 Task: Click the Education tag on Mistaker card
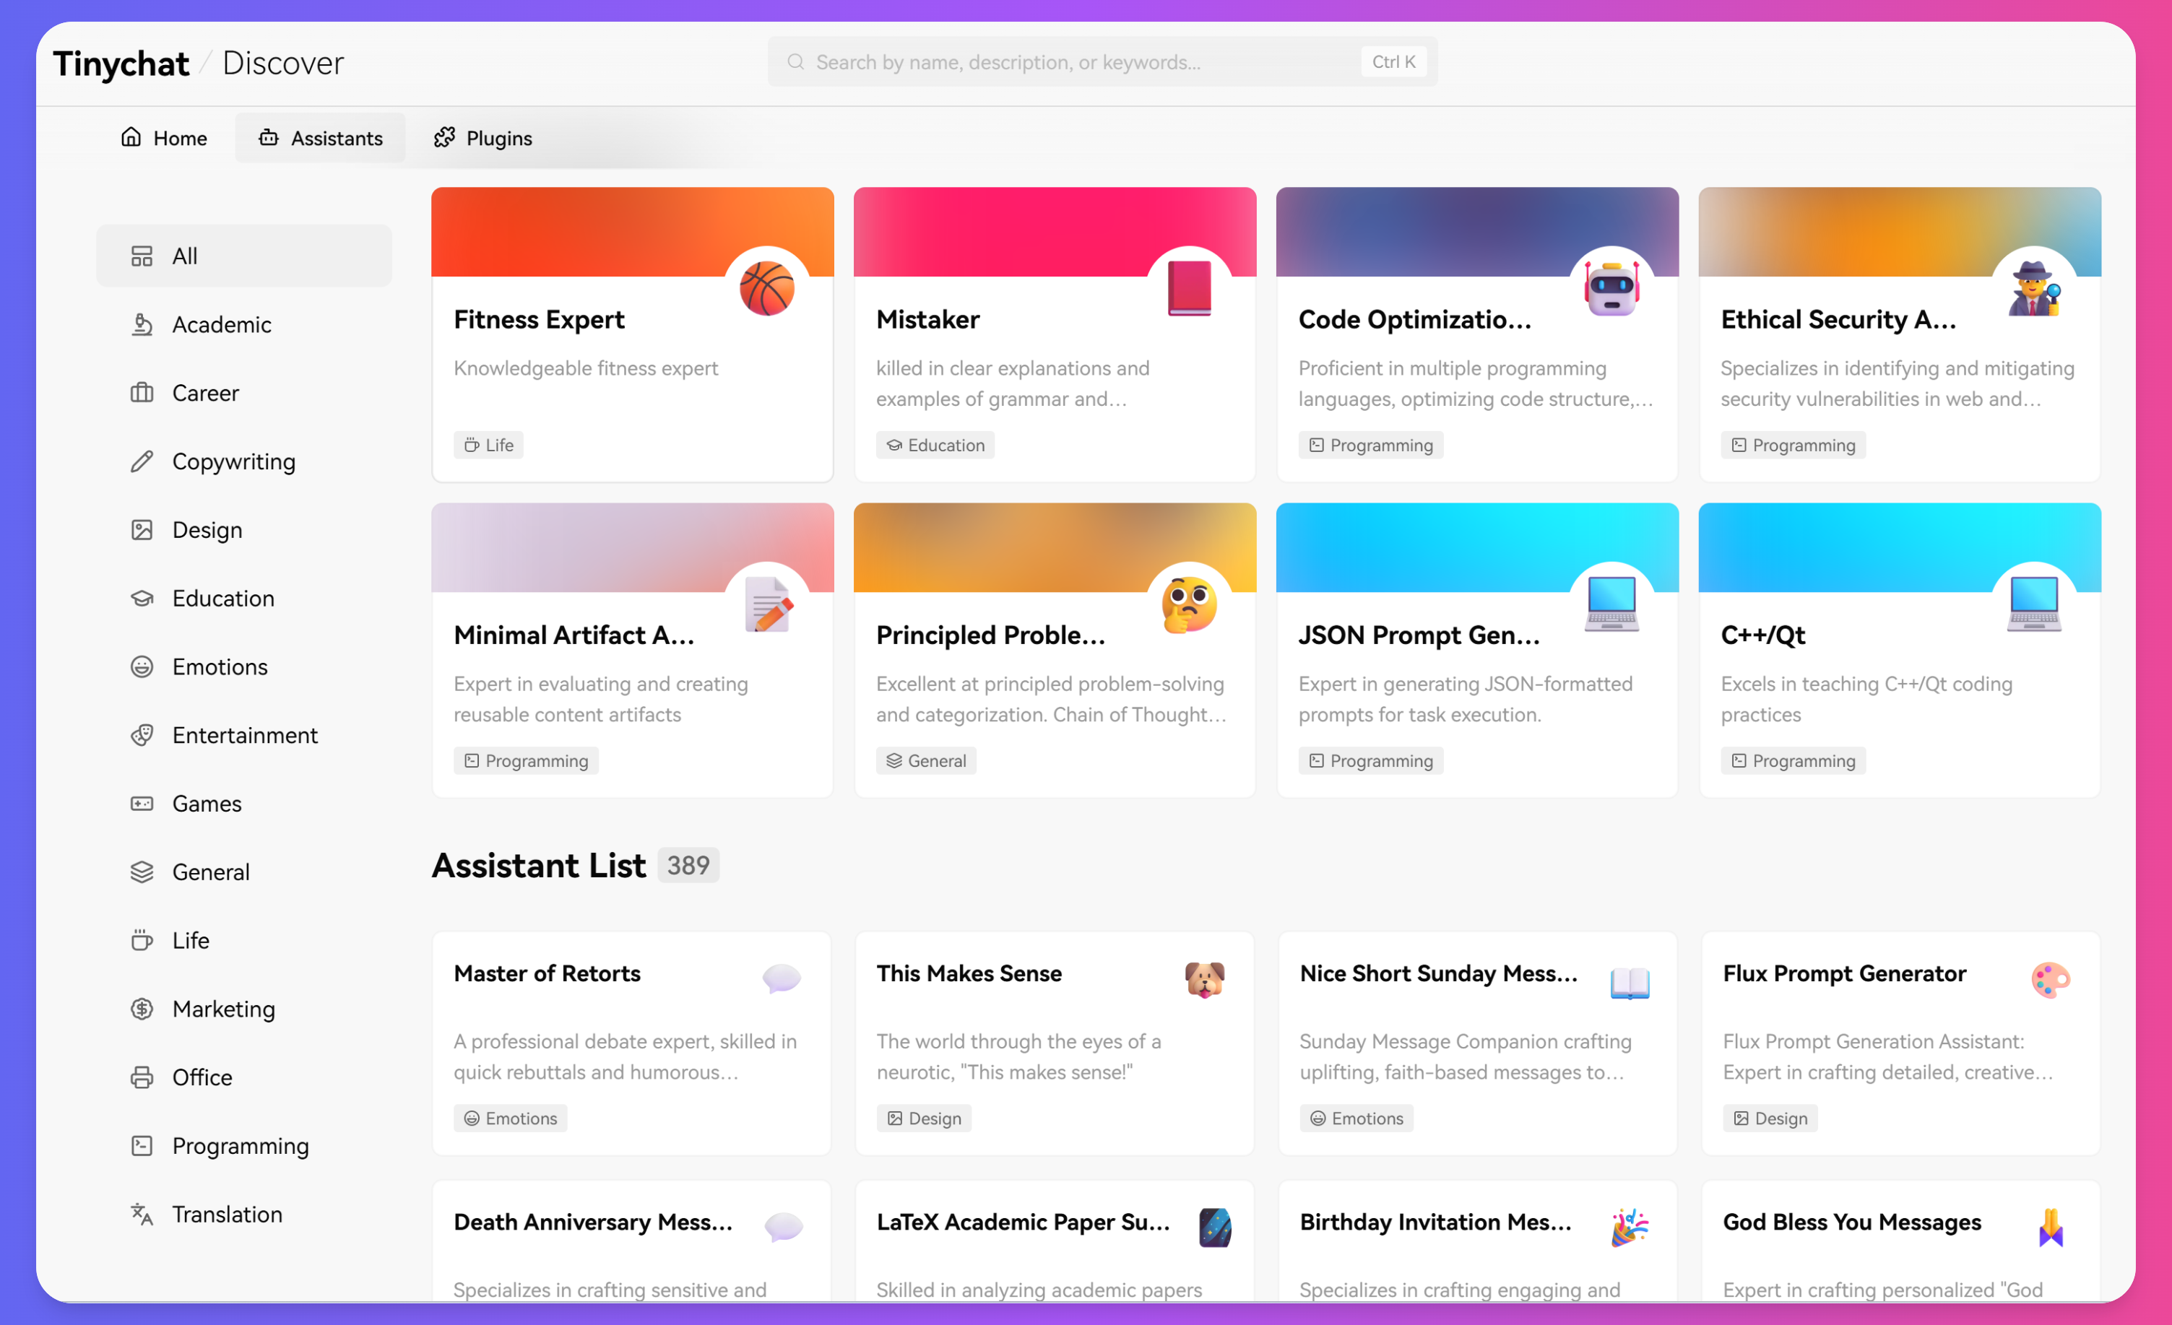[x=935, y=445]
